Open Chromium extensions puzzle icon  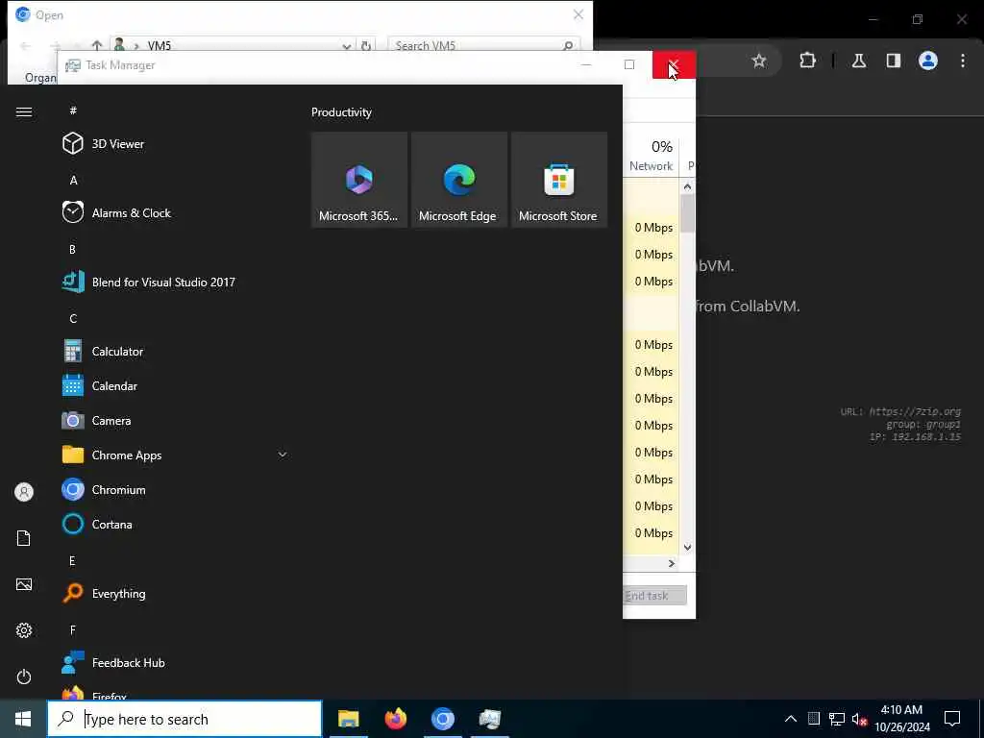click(807, 61)
